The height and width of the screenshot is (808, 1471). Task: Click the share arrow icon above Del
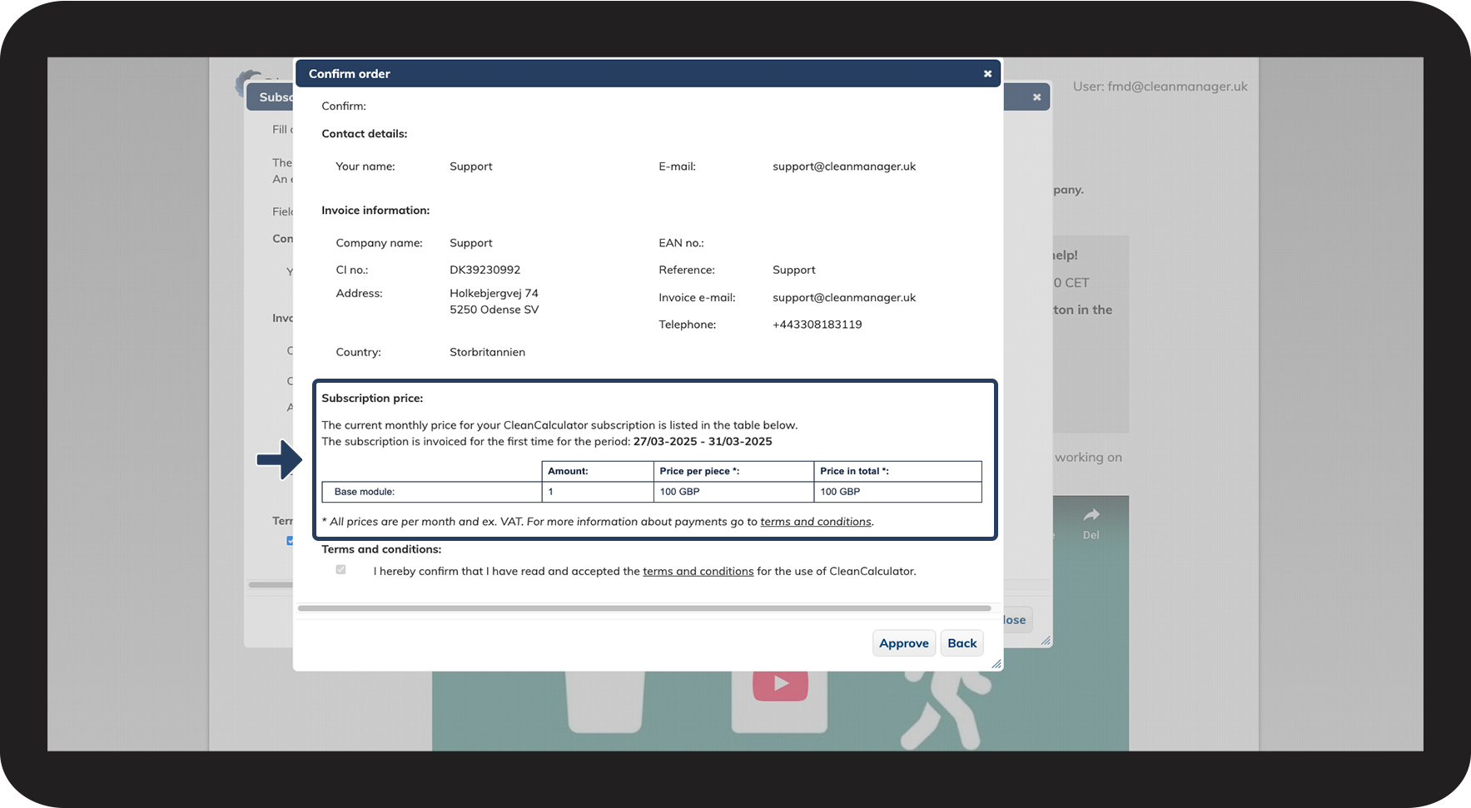(x=1091, y=515)
